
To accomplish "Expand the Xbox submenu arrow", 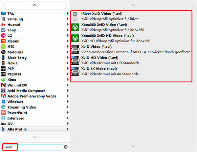I will pyautogui.click(x=68, y=79).
